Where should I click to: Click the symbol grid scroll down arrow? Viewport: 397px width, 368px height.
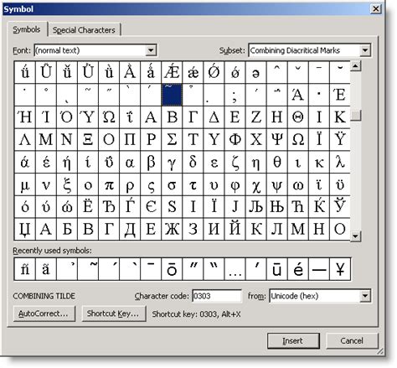pyautogui.click(x=355, y=236)
